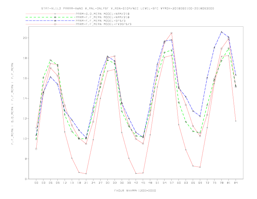Select legend text PARM=F.F_MEAN MODEL=GFS/3

tap(101, 21)
